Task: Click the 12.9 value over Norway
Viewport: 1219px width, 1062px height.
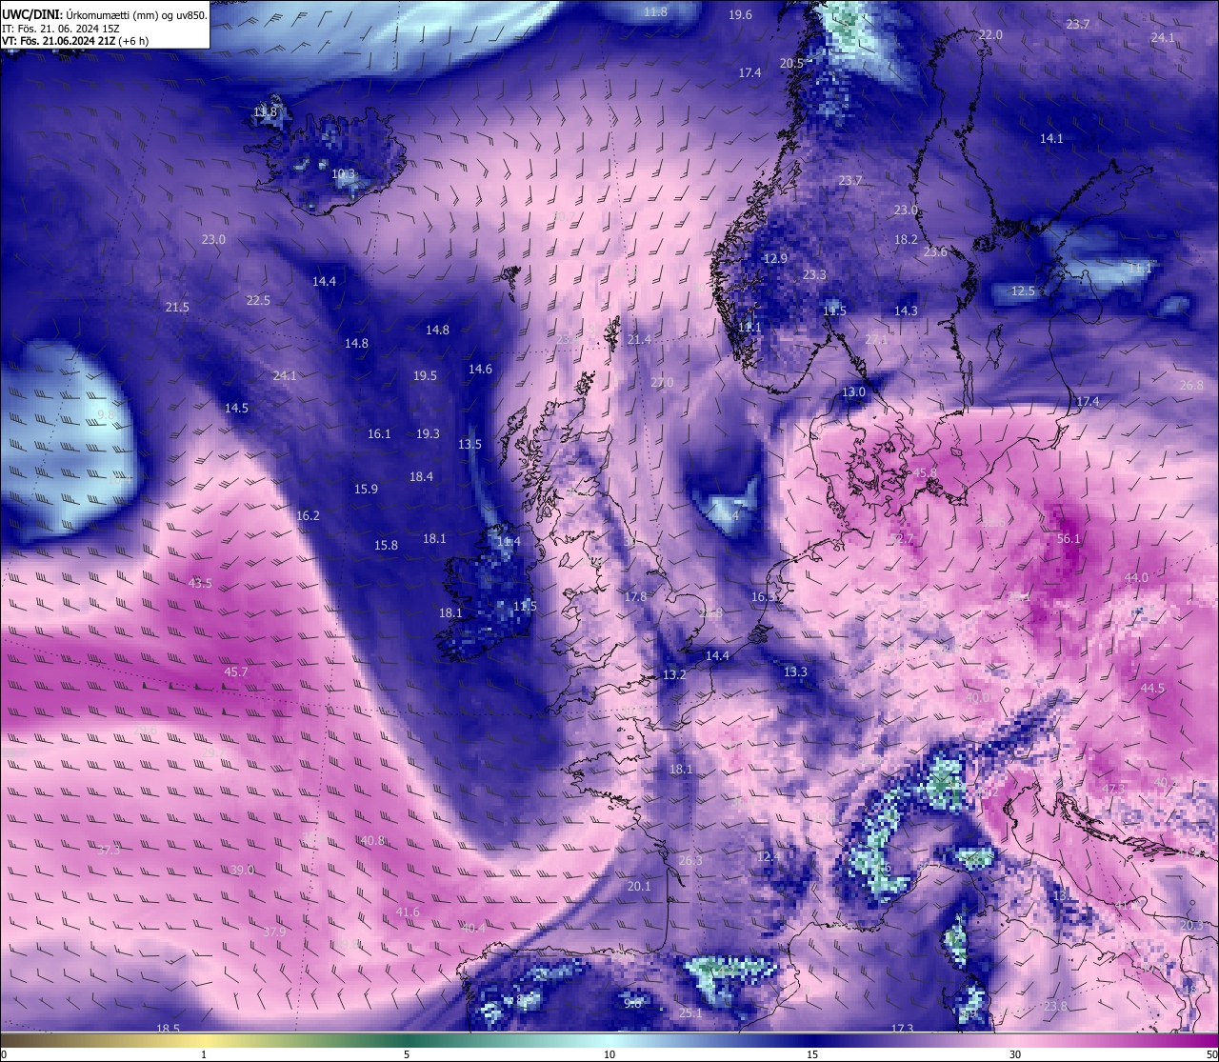Action: tap(775, 259)
